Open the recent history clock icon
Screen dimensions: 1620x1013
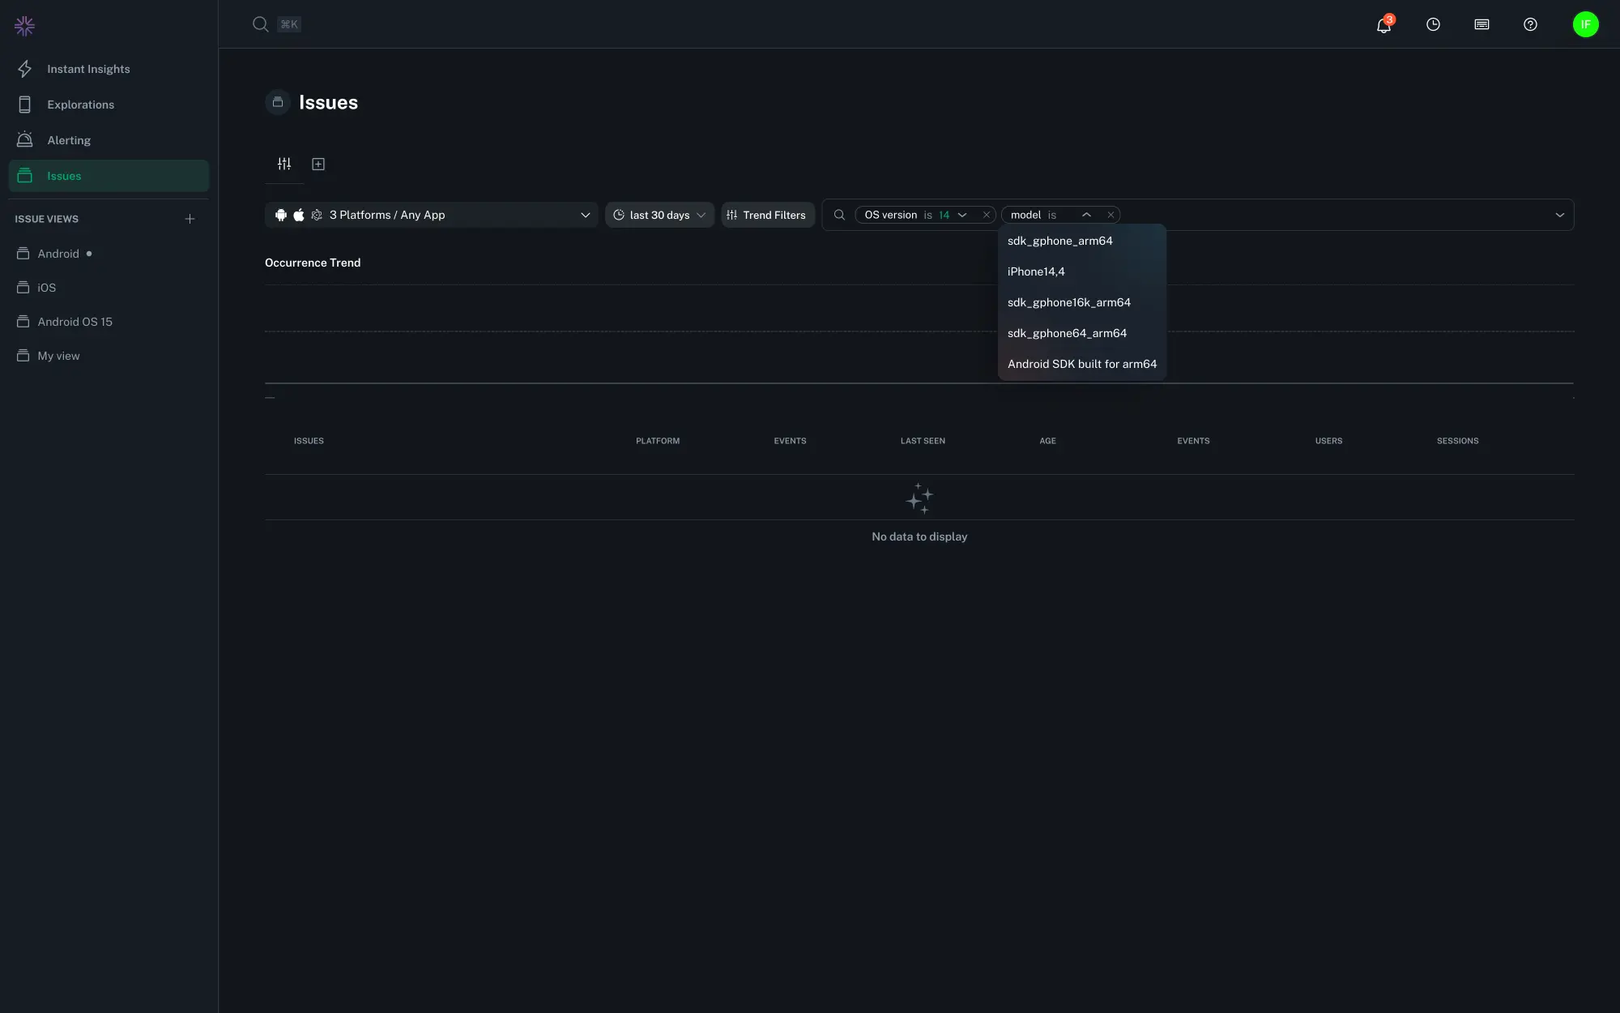point(1433,25)
